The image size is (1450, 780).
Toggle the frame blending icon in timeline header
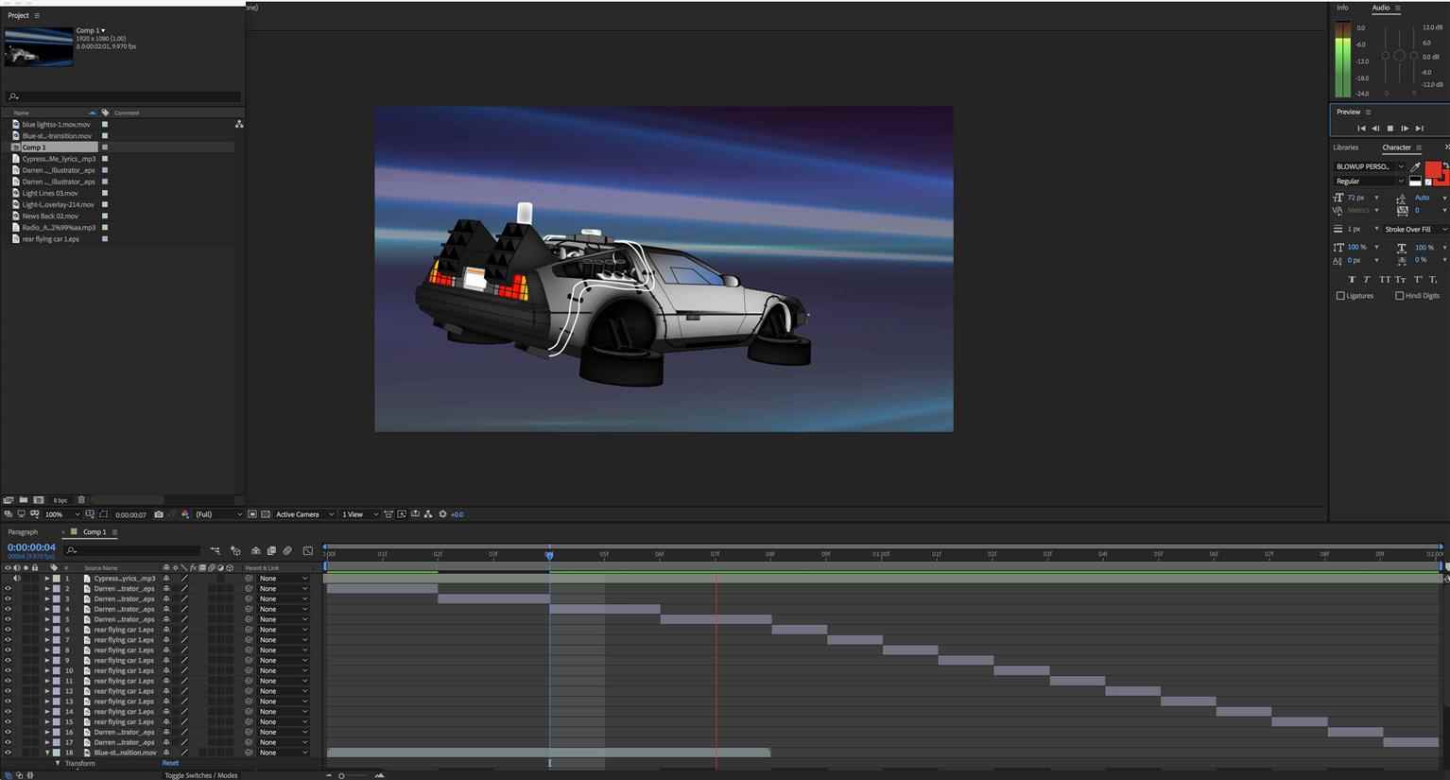[x=271, y=550]
